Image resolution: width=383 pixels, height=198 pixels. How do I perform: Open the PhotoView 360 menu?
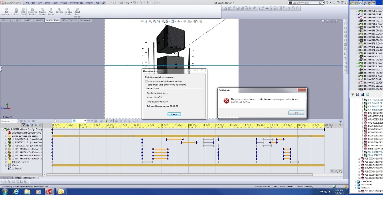(77, 3)
